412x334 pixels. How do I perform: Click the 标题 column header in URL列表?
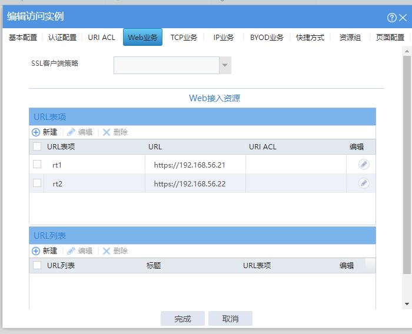[x=154, y=265]
